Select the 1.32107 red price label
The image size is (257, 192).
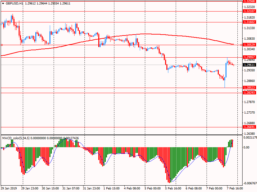250,11
